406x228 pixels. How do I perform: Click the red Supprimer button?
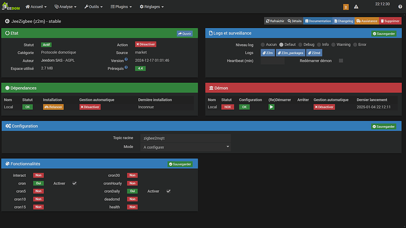390,21
